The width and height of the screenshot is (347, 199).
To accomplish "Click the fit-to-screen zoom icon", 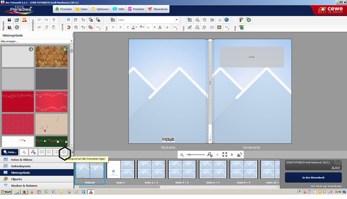I will (225, 155).
